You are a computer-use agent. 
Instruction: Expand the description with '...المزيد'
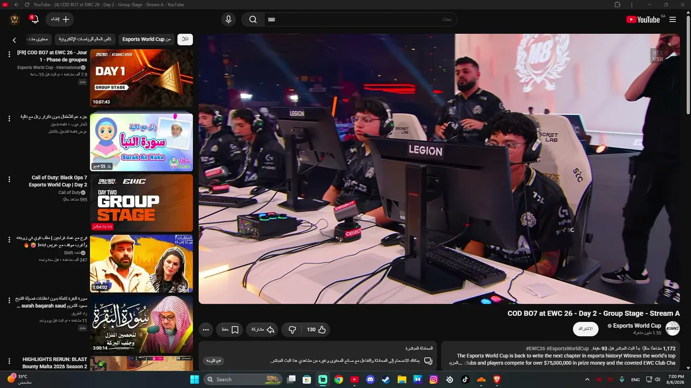tap(457, 363)
